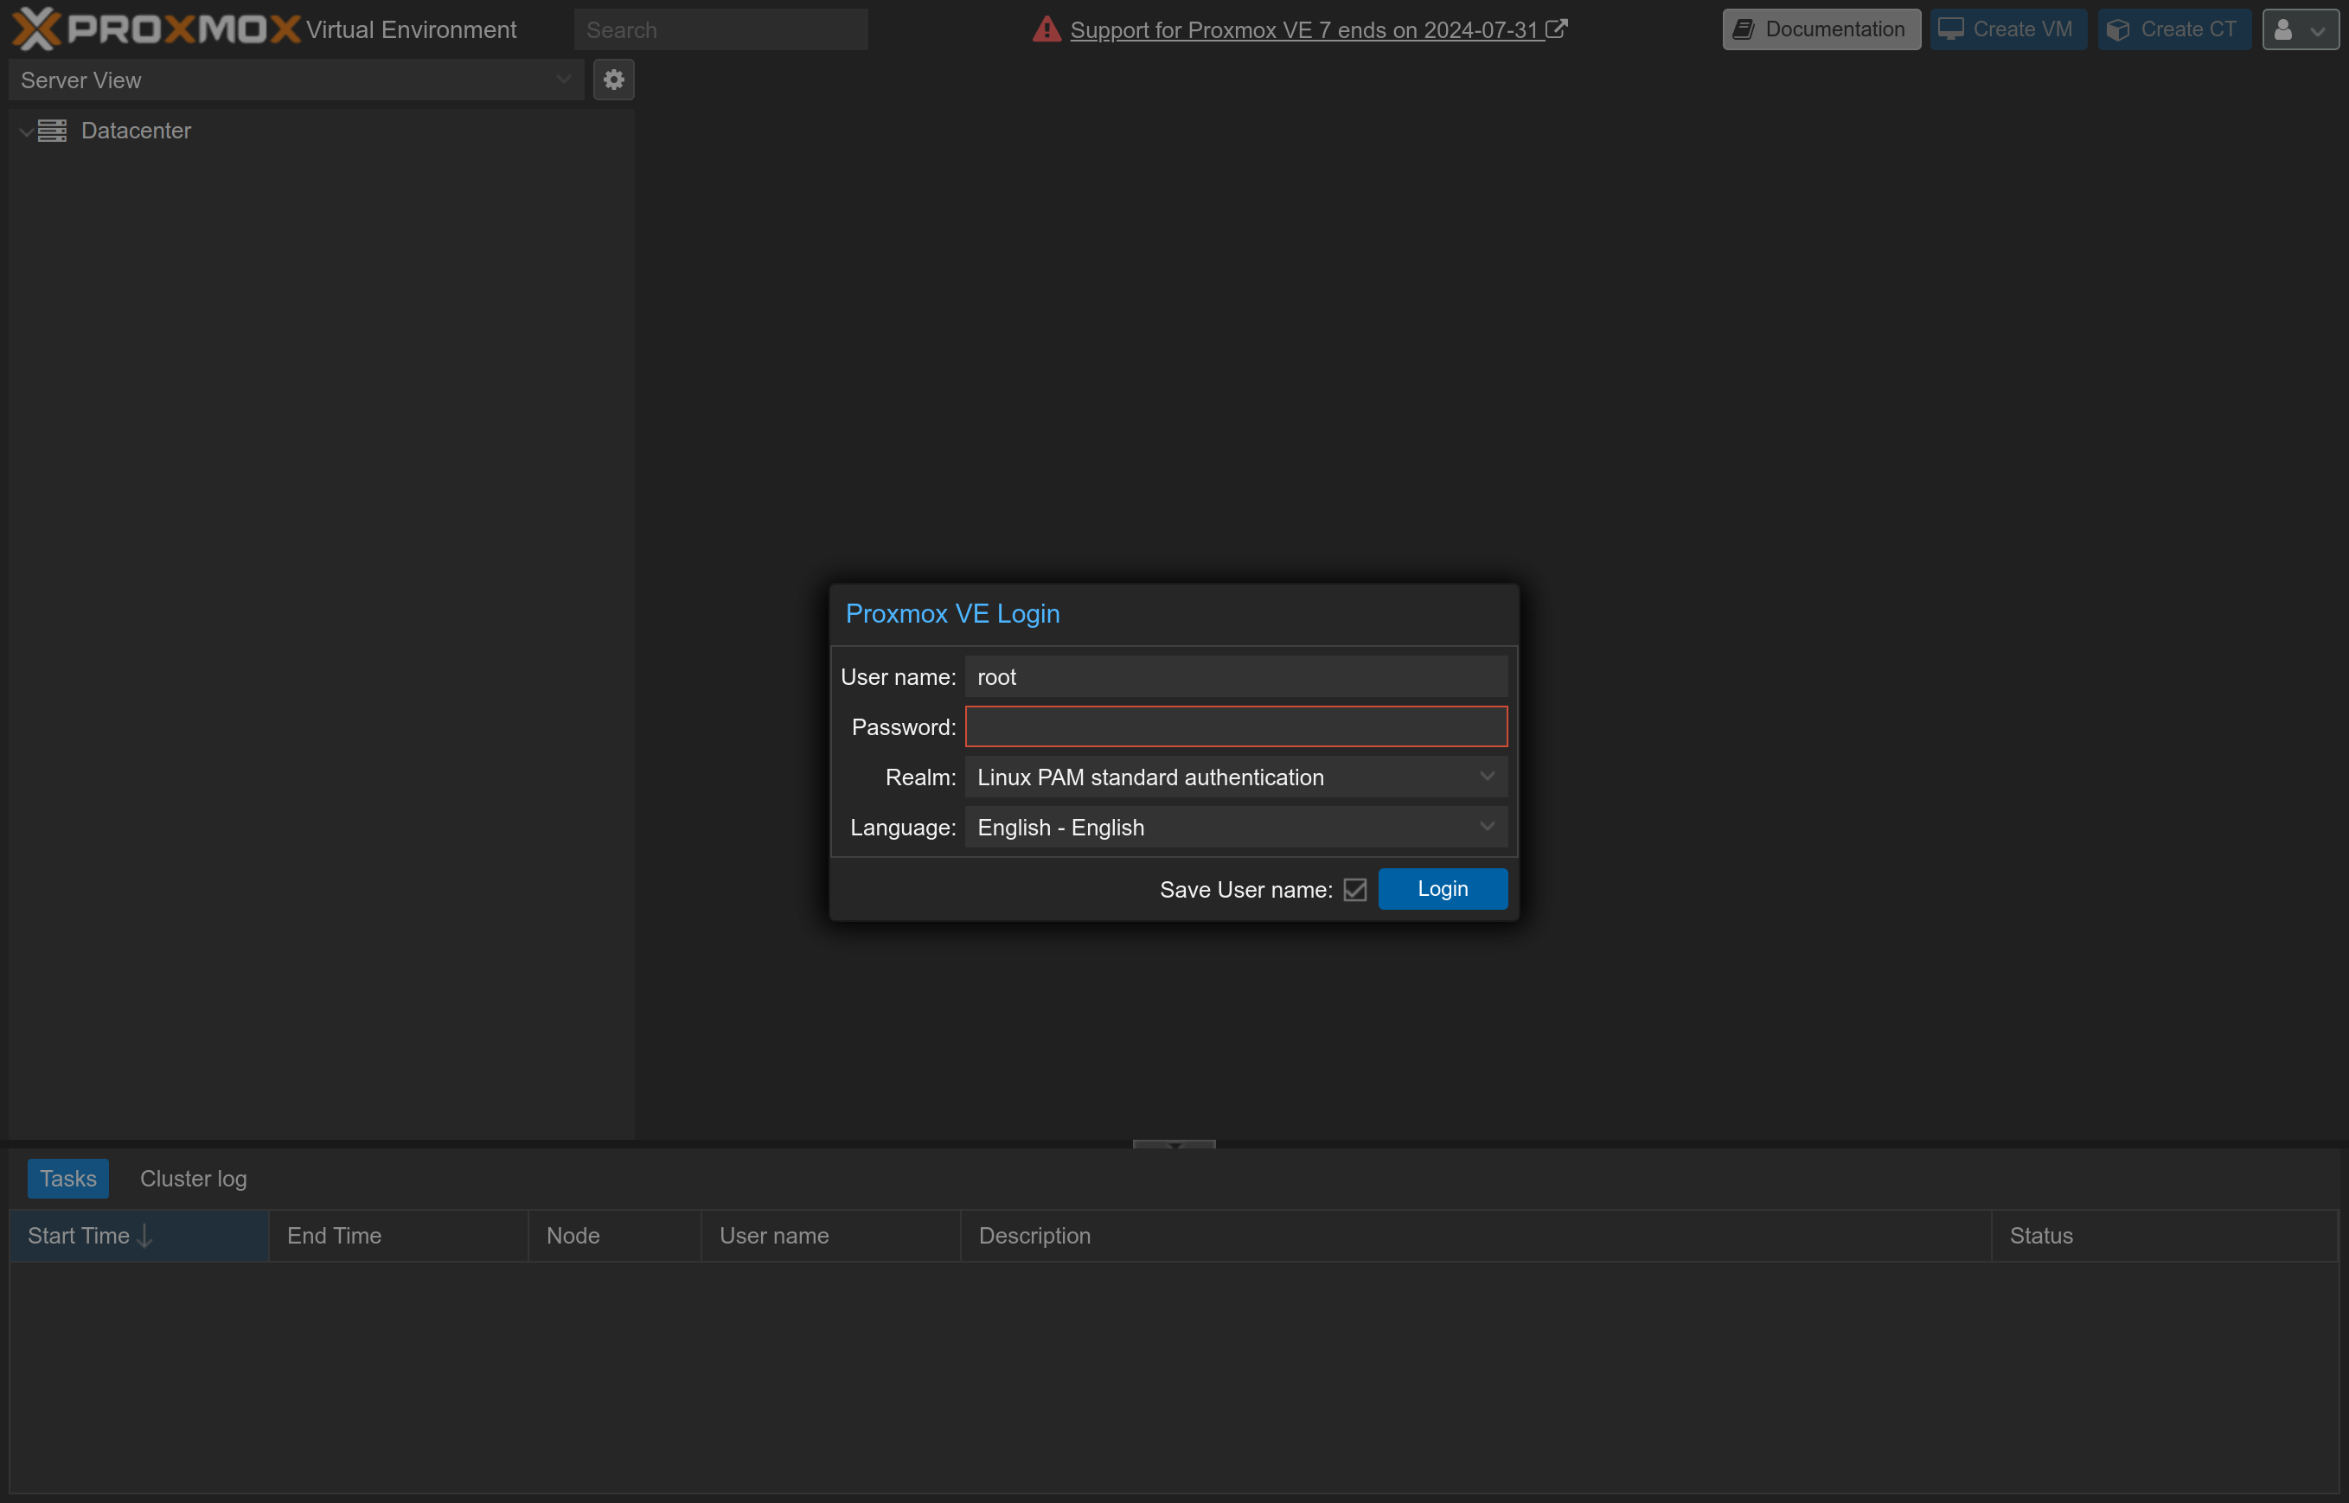Click the Create VM button
This screenshot has width=2349, height=1503.
click(x=2008, y=29)
